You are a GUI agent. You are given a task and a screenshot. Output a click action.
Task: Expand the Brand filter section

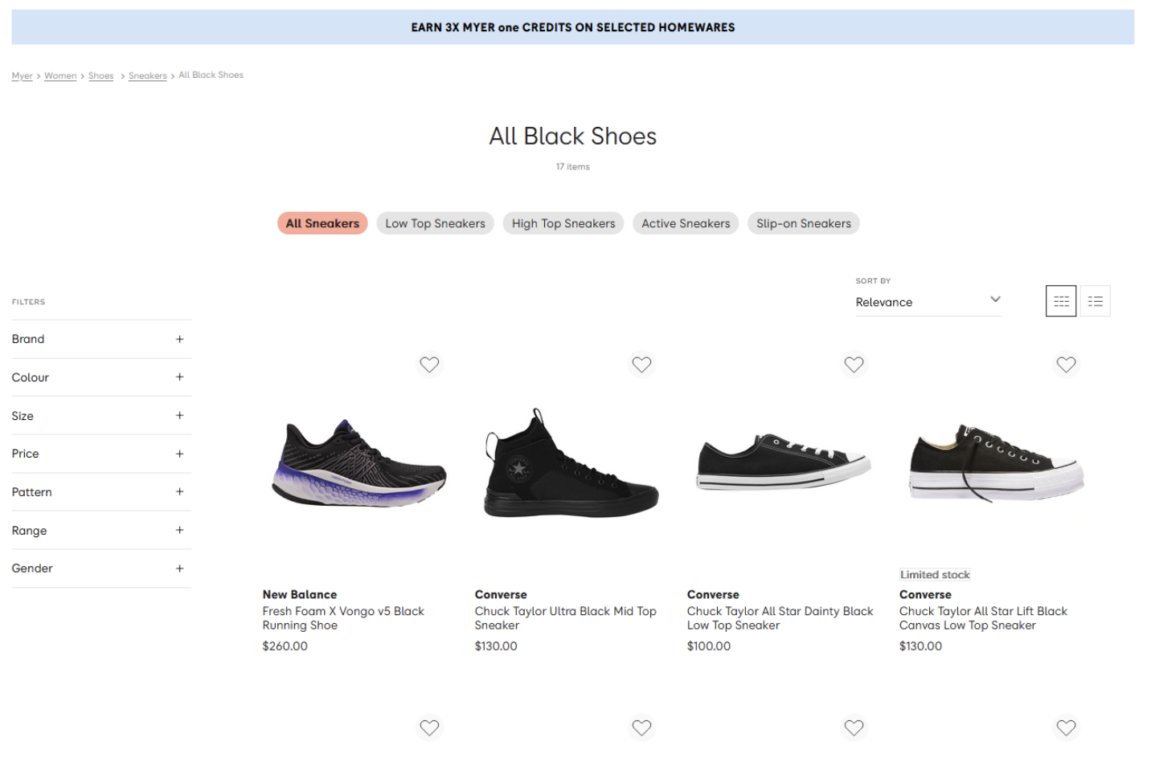pos(100,339)
